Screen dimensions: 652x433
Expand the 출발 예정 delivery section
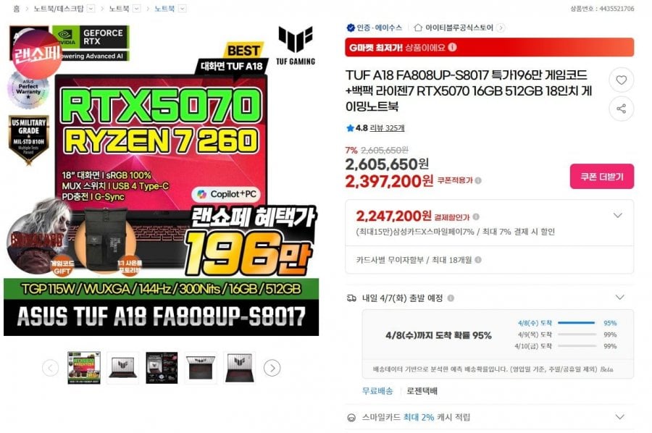(x=619, y=297)
